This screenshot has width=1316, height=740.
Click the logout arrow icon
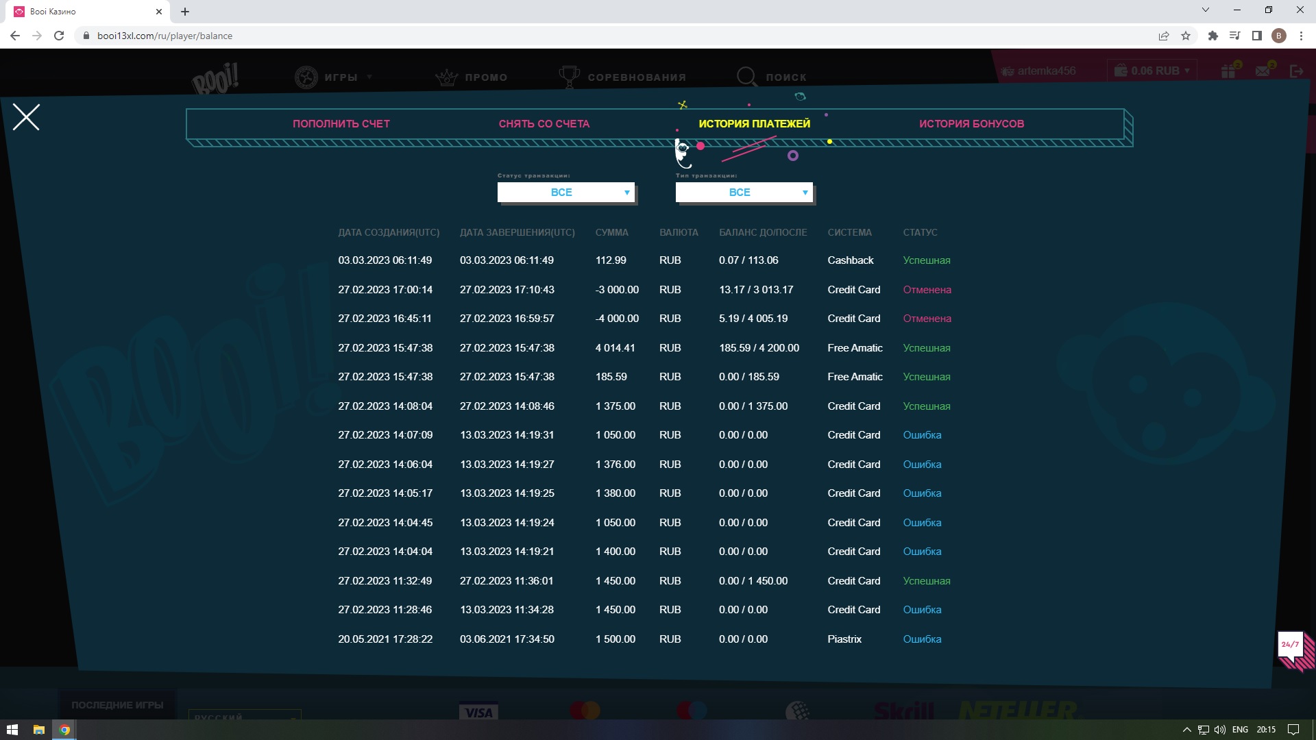coord(1296,71)
